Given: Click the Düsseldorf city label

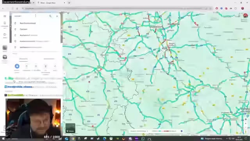Looking at the screenshot, I should click(156, 27).
